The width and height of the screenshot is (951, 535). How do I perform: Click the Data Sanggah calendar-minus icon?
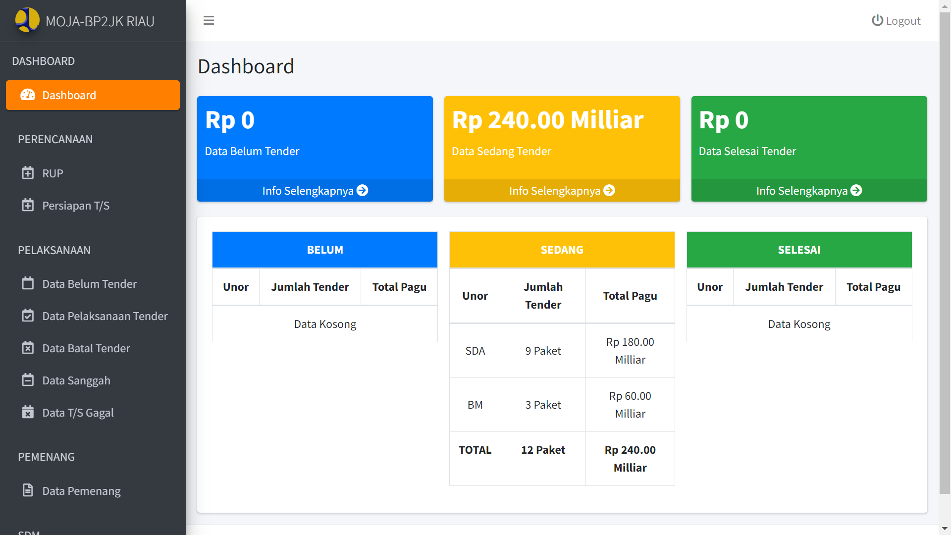pyautogui.click(x=28, y=380)
